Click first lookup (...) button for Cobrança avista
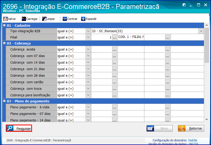The image size is (211, 145). click(114, 49)
